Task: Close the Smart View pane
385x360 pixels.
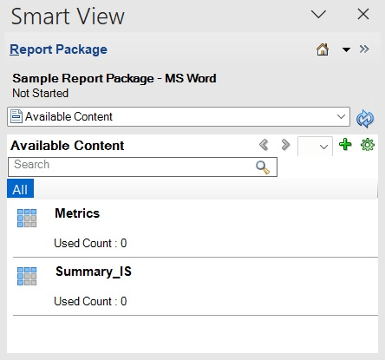Action: [x=363, y=14]
